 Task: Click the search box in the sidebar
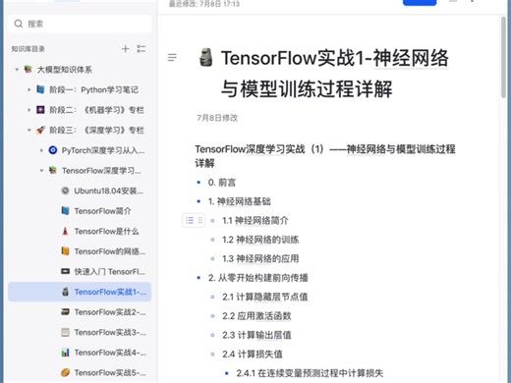pyautogui.click(x=80, y=24)
